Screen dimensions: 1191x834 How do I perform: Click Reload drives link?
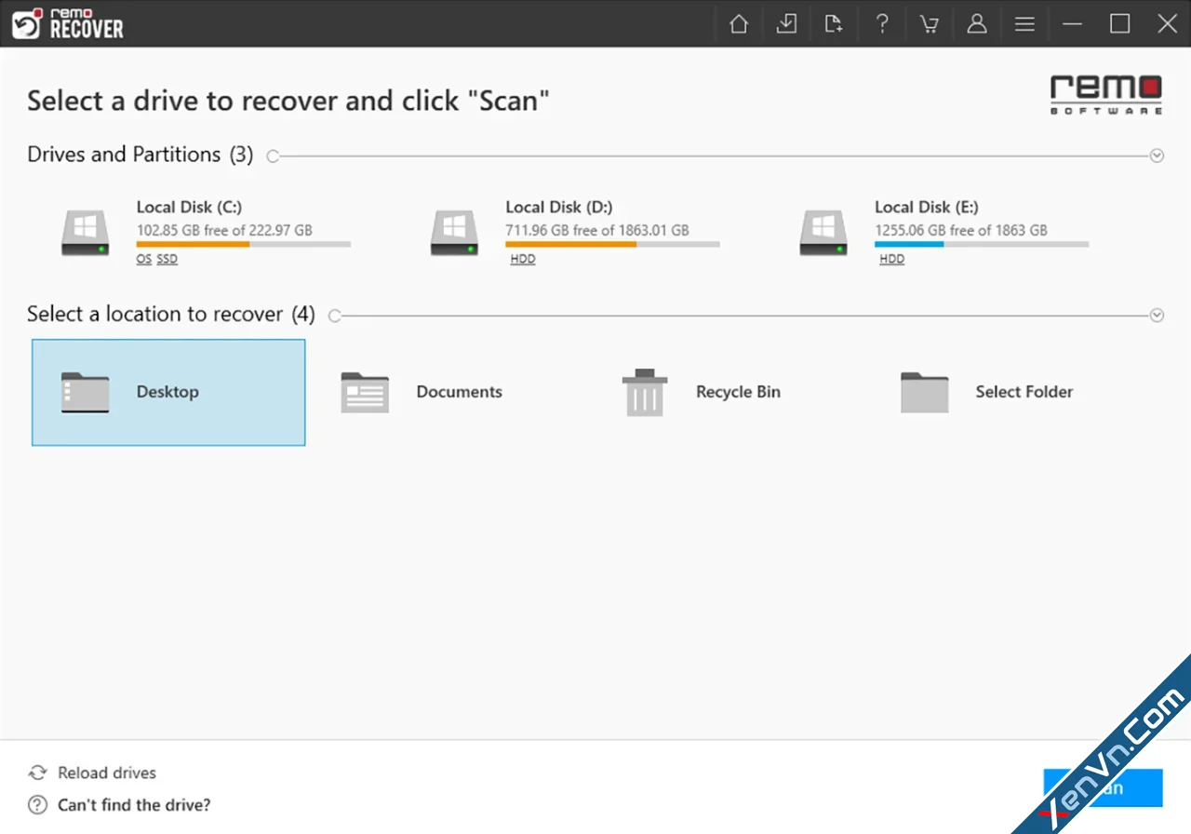107,773
